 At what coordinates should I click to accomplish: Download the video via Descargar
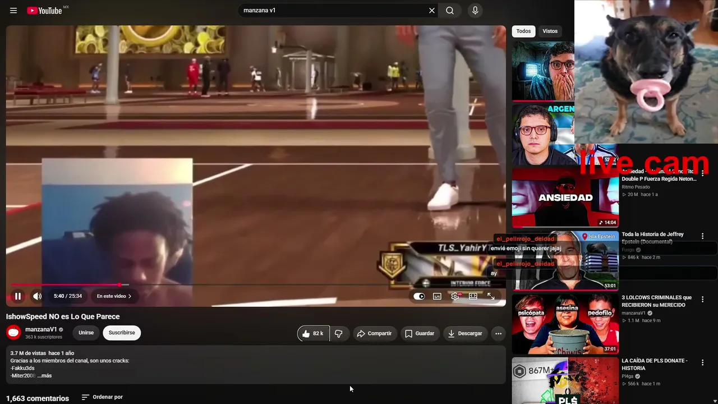465,333
